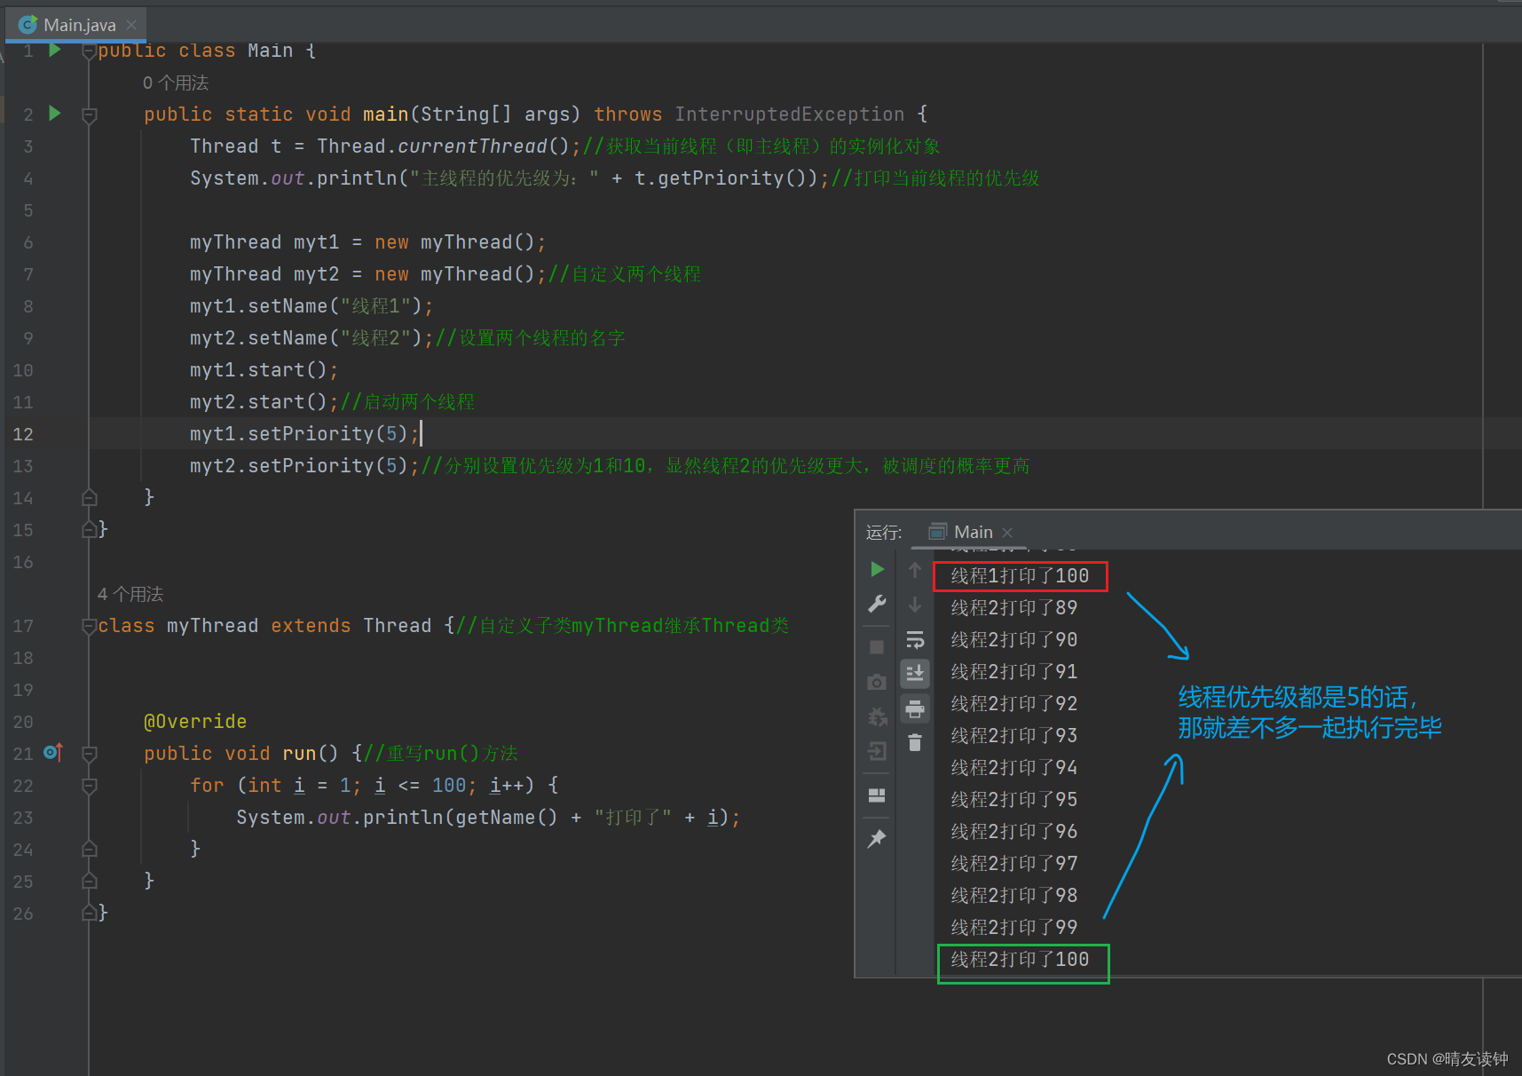Image resolution: width=1522 pixels, height=1076 pixels.
Task: Click line number 12 in the gutter
Action: pos(23,434)
